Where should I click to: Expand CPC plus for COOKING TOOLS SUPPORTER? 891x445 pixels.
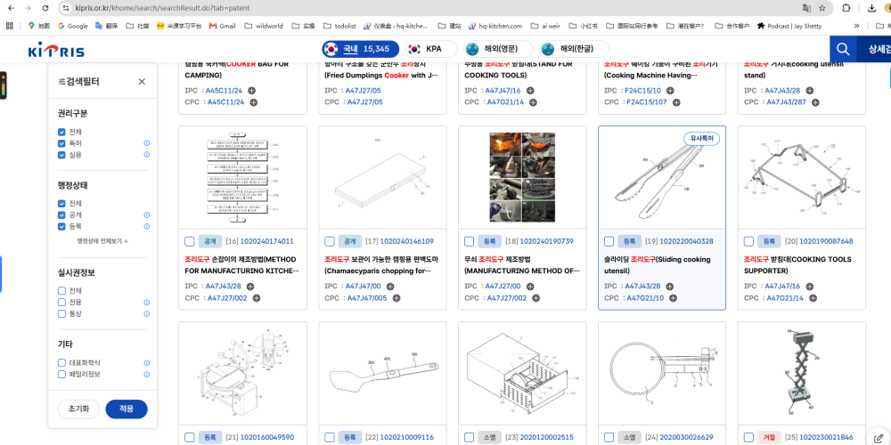[x=813, y=298]
